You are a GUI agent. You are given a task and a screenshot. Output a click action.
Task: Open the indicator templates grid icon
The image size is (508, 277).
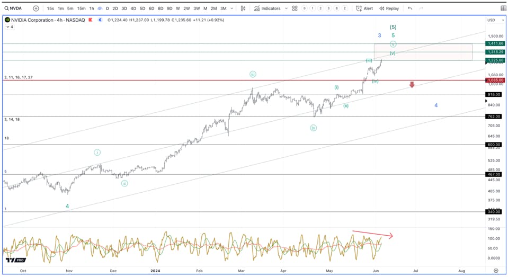[295, 8]
